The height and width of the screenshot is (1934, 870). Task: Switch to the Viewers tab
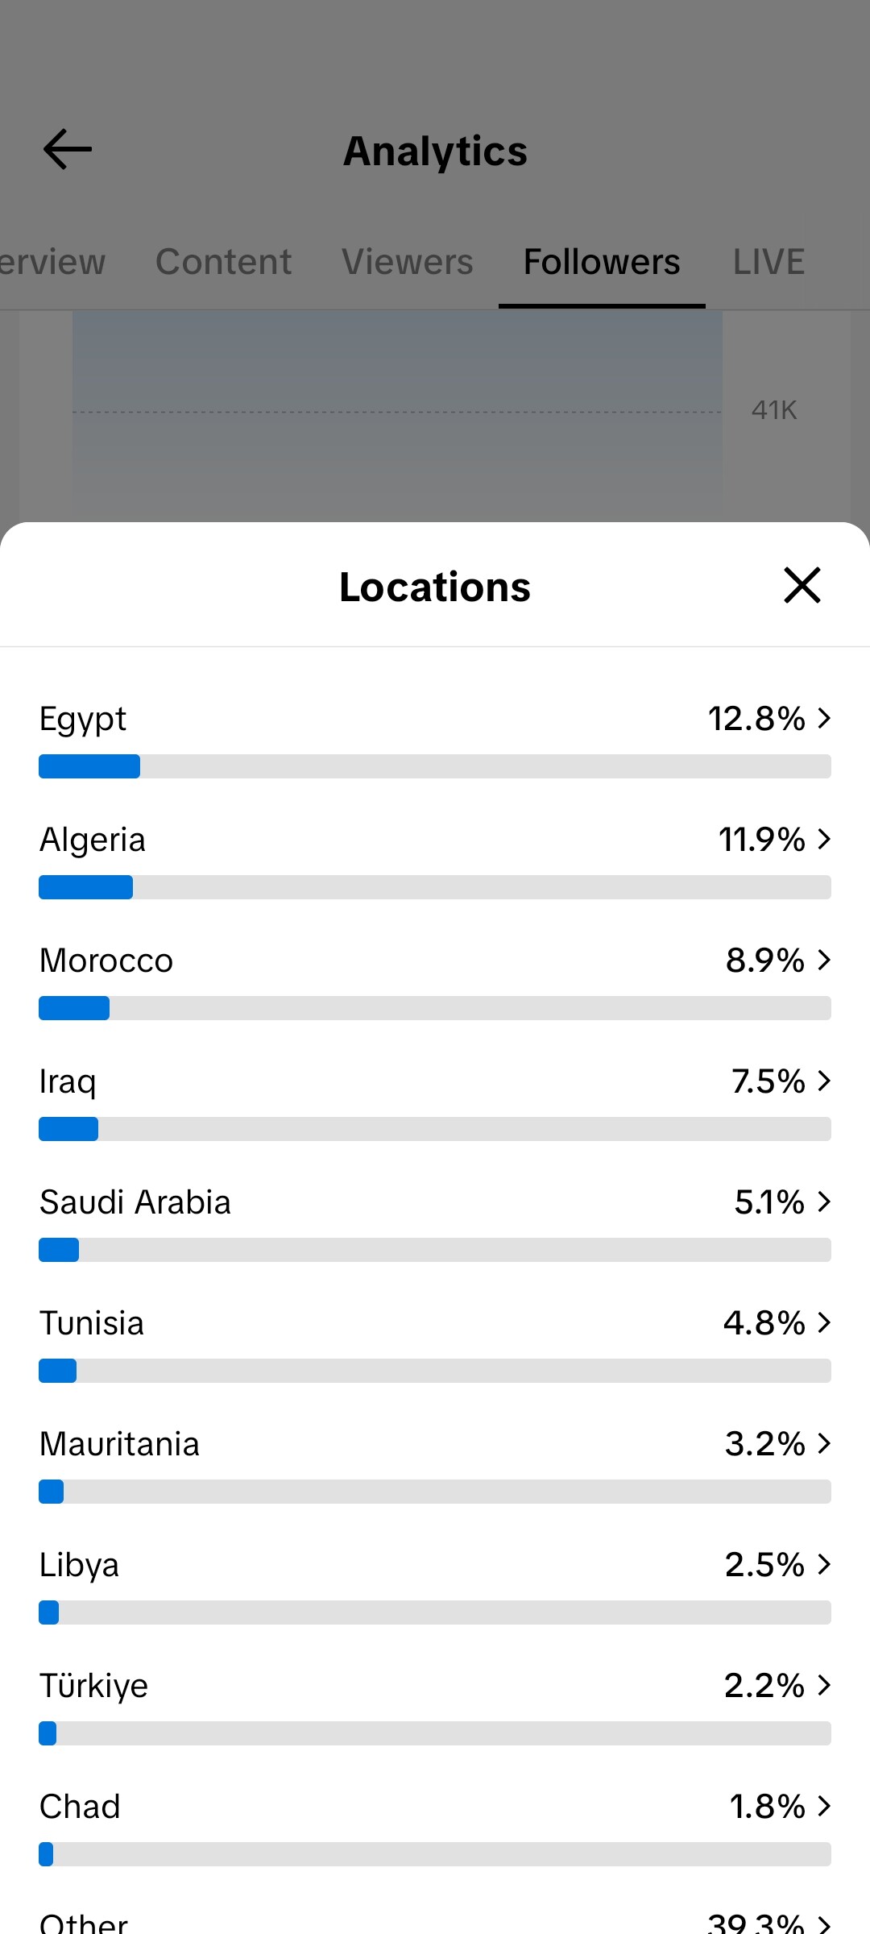tap(407, 262)
